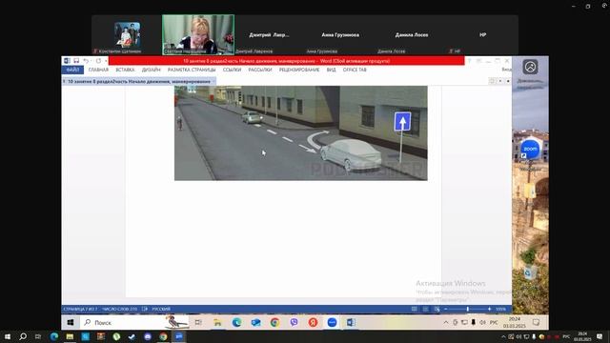Select Константин's participant thumbnail in Zoom

coord(127,35)
